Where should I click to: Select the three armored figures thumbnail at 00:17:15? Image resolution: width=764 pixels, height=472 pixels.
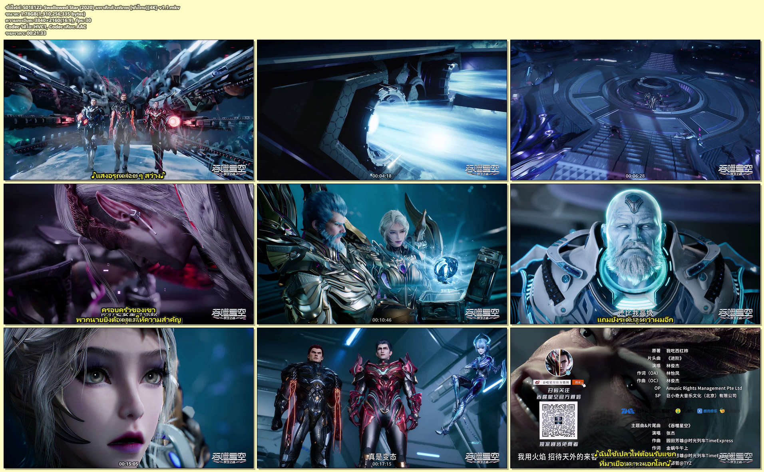pyautogui.click(x=382, y=398)
